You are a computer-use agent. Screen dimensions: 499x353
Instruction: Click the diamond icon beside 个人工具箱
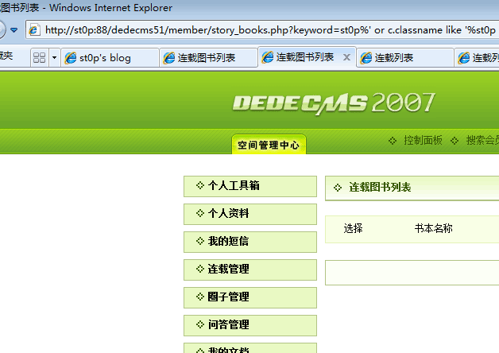(x=200, y=185)
